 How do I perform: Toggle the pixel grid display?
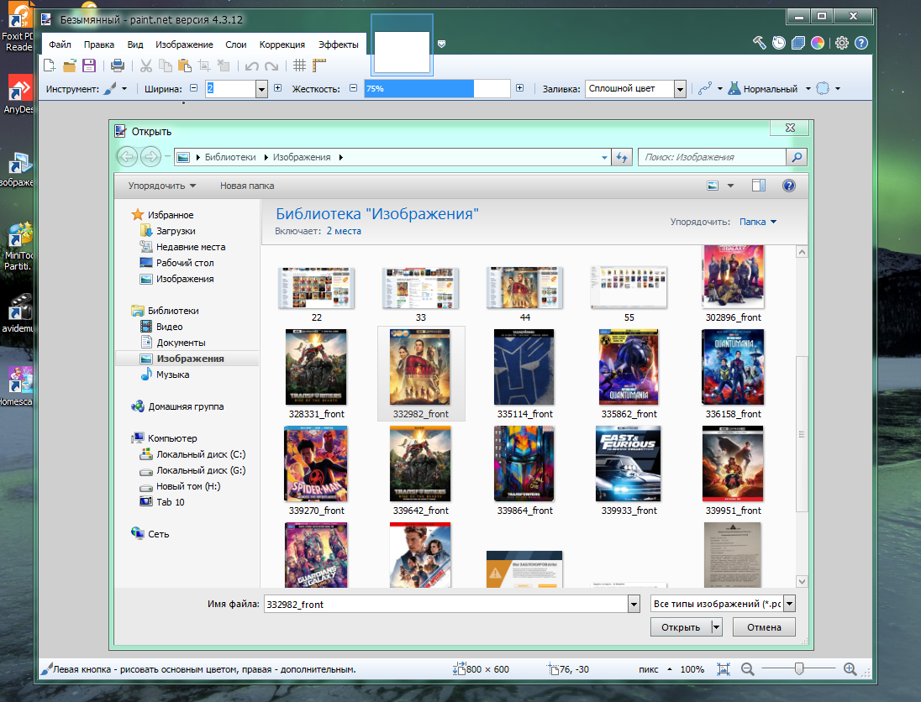pyautogui.click(x=300, y=66)
